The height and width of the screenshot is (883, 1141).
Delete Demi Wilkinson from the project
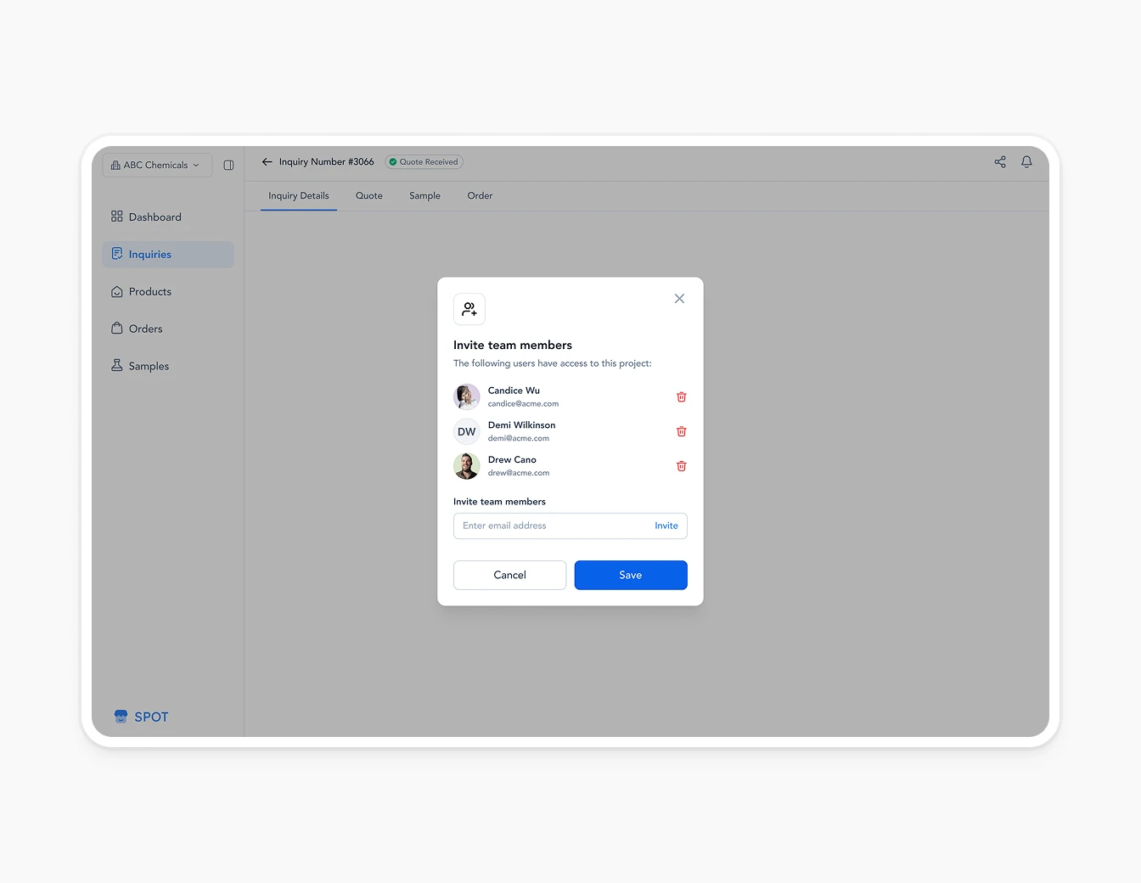click(681, 431)
